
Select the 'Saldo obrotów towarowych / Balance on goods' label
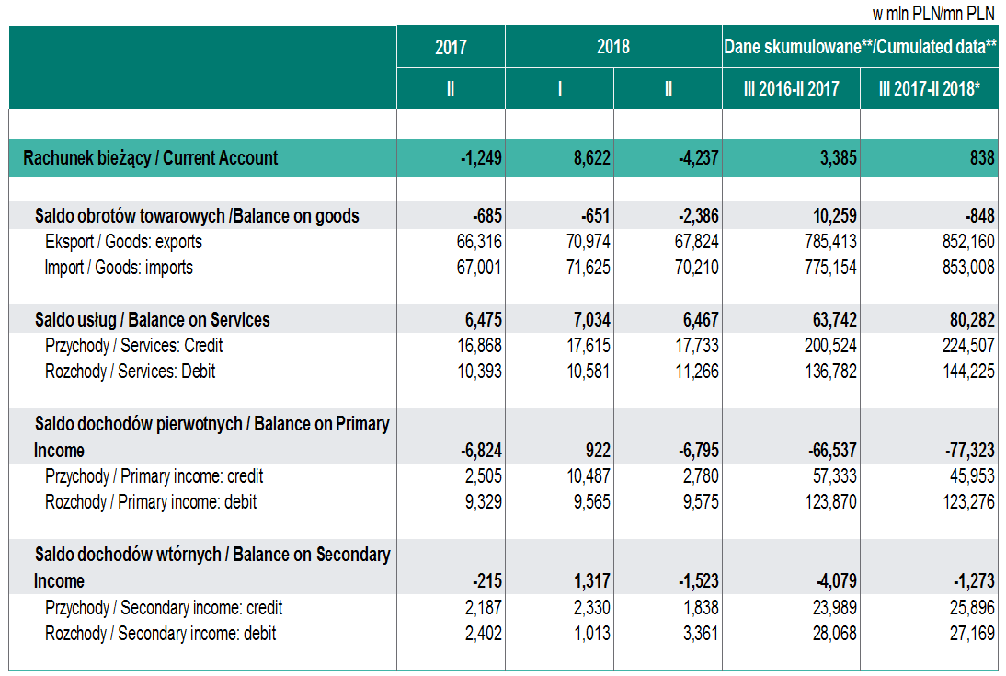point(197,216)
